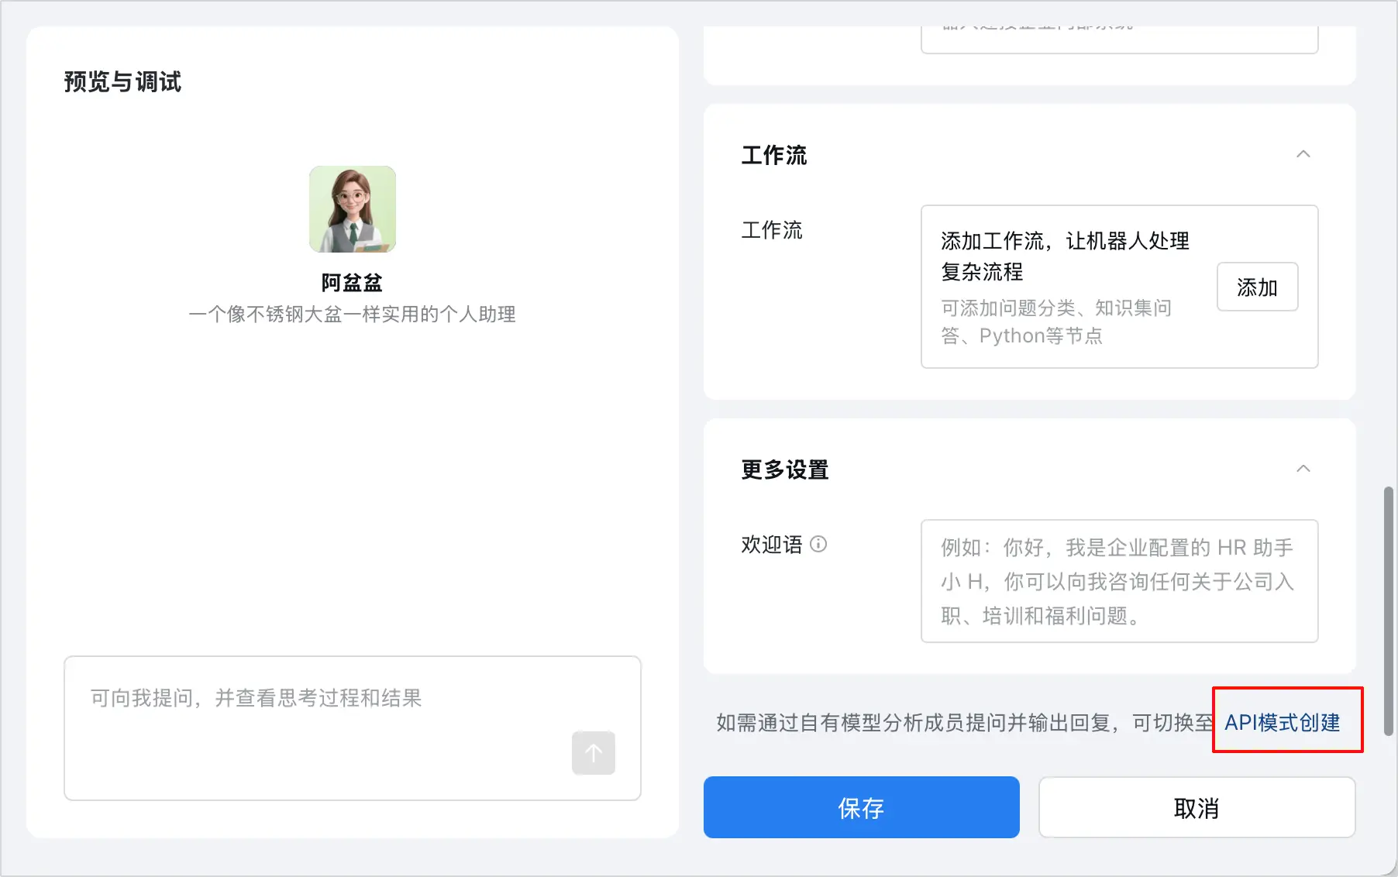Click the 预览与调试 panel heading
The height and width of the screenshot is (877, 1398).
point(121,81)
